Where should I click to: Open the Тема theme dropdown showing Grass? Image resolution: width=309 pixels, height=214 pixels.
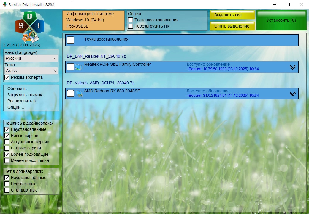(31, 71)
